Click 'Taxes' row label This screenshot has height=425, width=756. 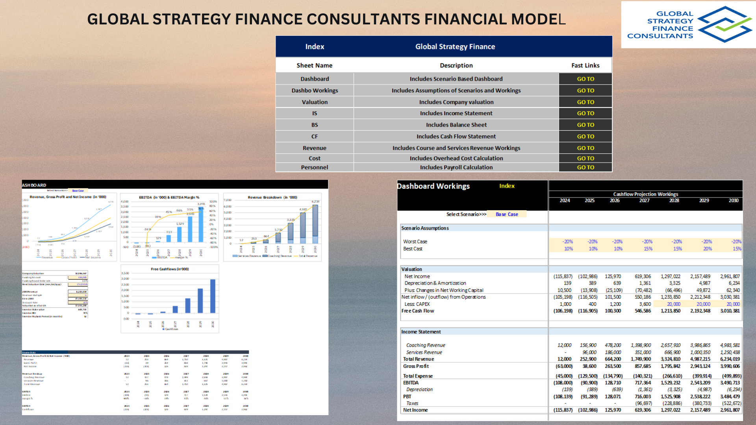412,403
